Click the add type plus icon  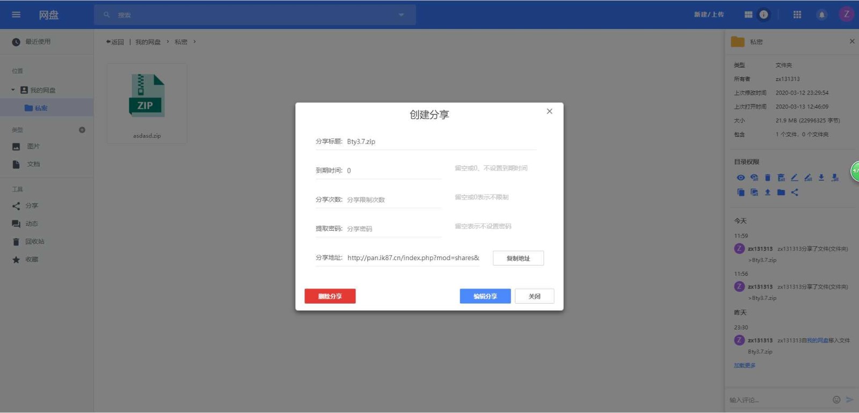tap(82, 130)
